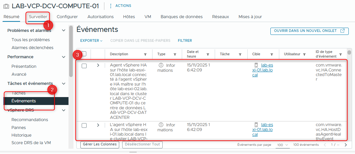
Task: Click the external-link icon in Ouvrir dans un nouvel onglet
Action: tap(343, 31)
